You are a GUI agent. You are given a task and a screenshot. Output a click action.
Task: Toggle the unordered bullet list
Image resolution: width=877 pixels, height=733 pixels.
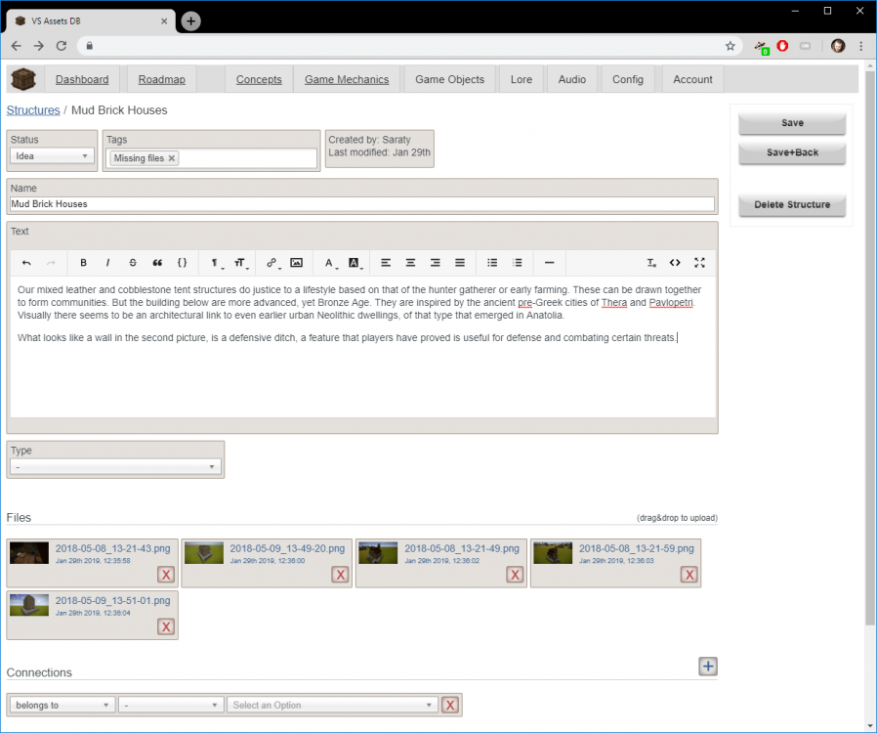point(492,263)
